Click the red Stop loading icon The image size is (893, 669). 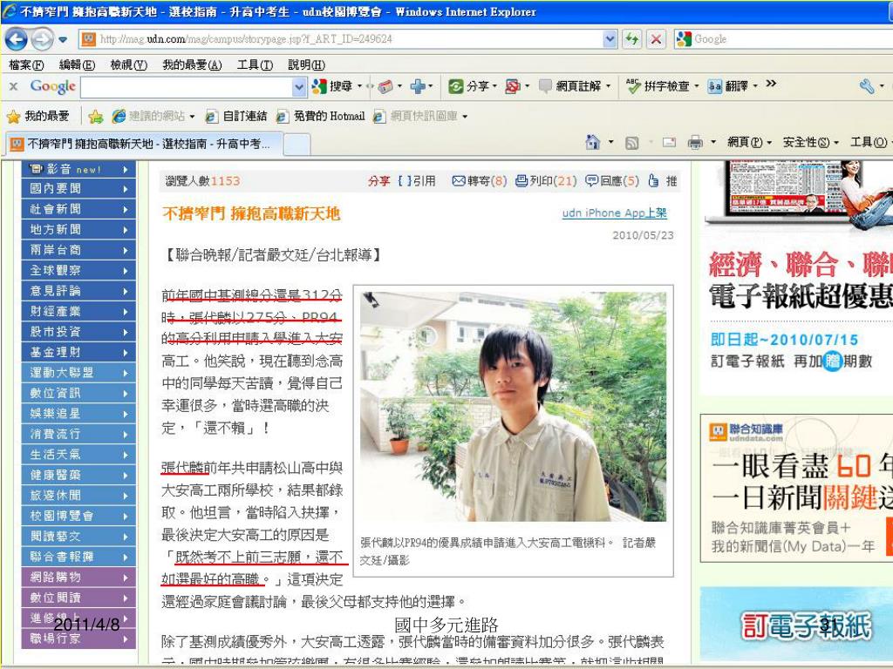click(x=656, y=39)
